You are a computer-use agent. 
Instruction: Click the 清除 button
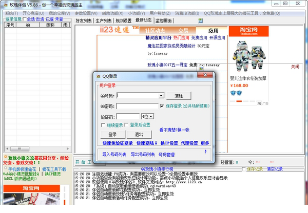(179, 96)
